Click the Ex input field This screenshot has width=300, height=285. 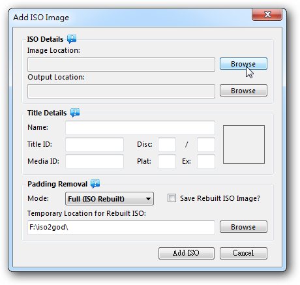click(x=206, y=162)
